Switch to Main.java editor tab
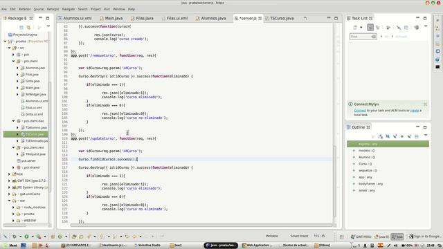 coord(111,18)
